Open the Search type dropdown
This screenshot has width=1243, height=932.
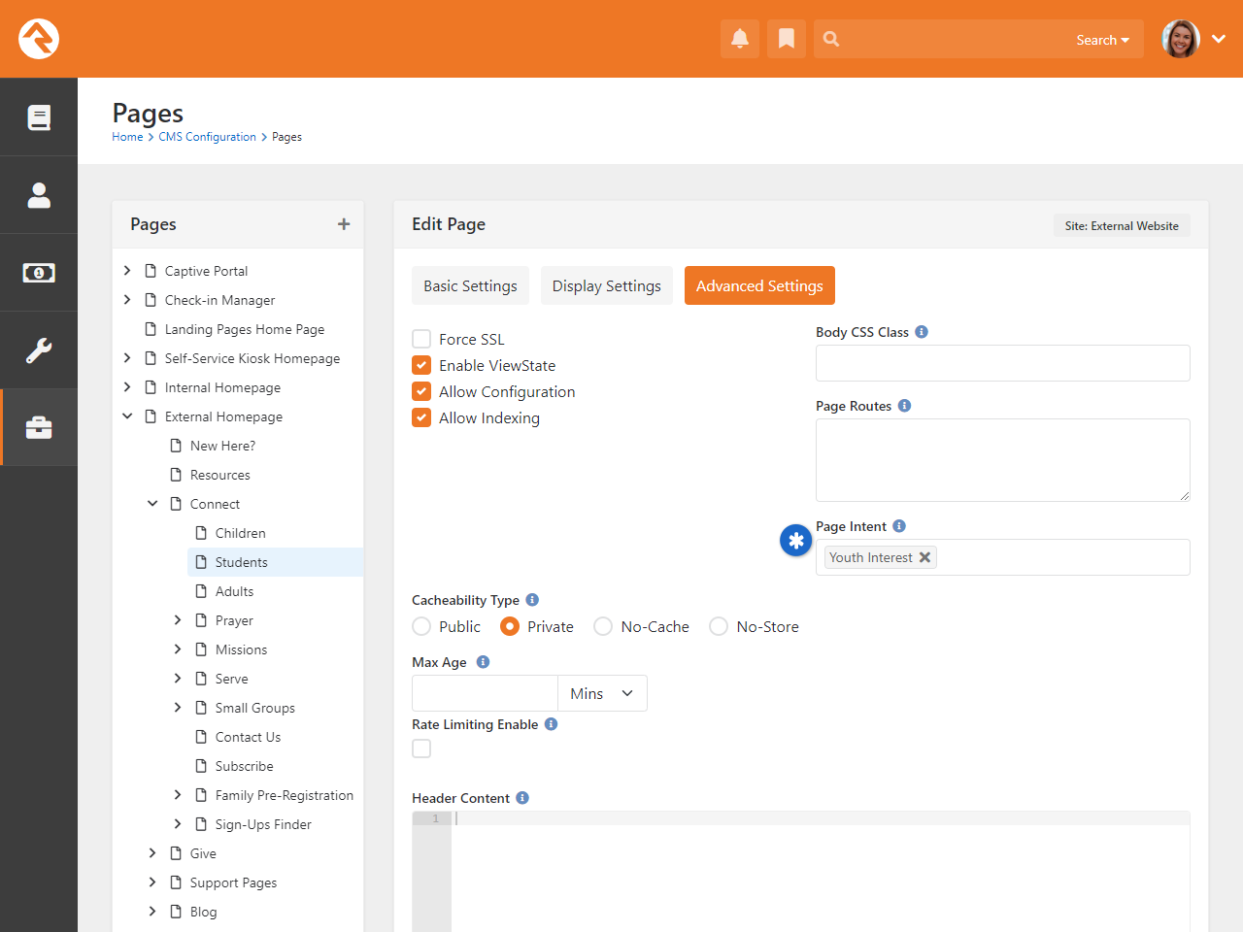click(x=1103, y=40)
